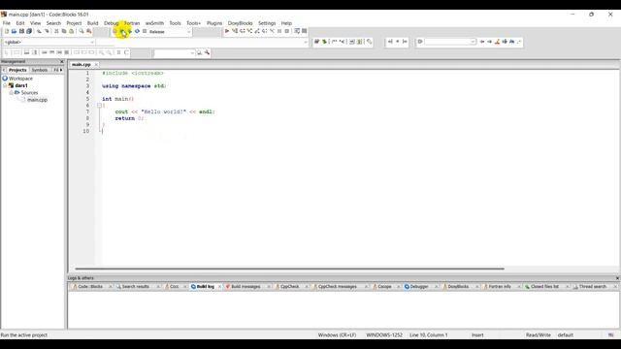
Task: Select the Projects tab
Action: [x=17, y=70]
